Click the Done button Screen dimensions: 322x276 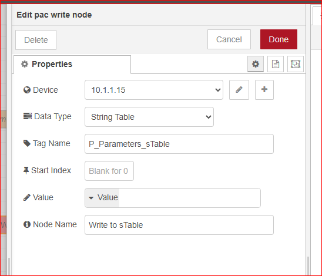(279, 39)
